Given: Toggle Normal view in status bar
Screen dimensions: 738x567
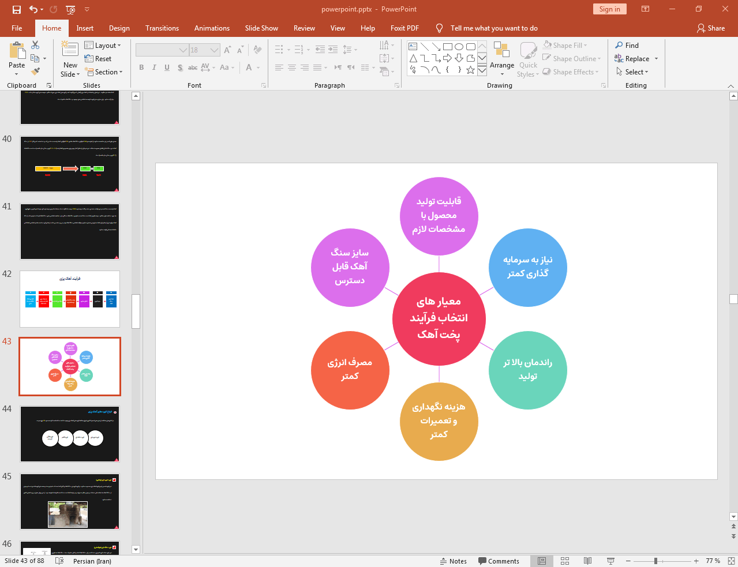Looking at the screenshot, I should coord(542,561).
